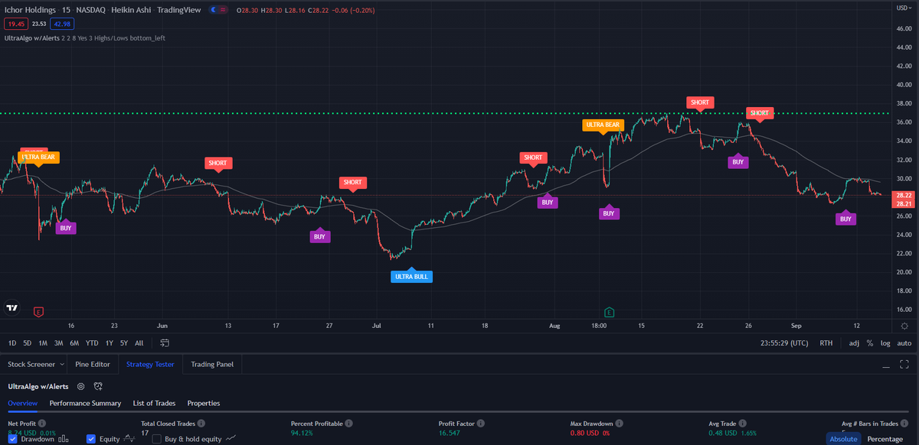The width and height of the screenshot is (919, 445).
Task: Click the red earnings E marker
Action: point(38,312)
